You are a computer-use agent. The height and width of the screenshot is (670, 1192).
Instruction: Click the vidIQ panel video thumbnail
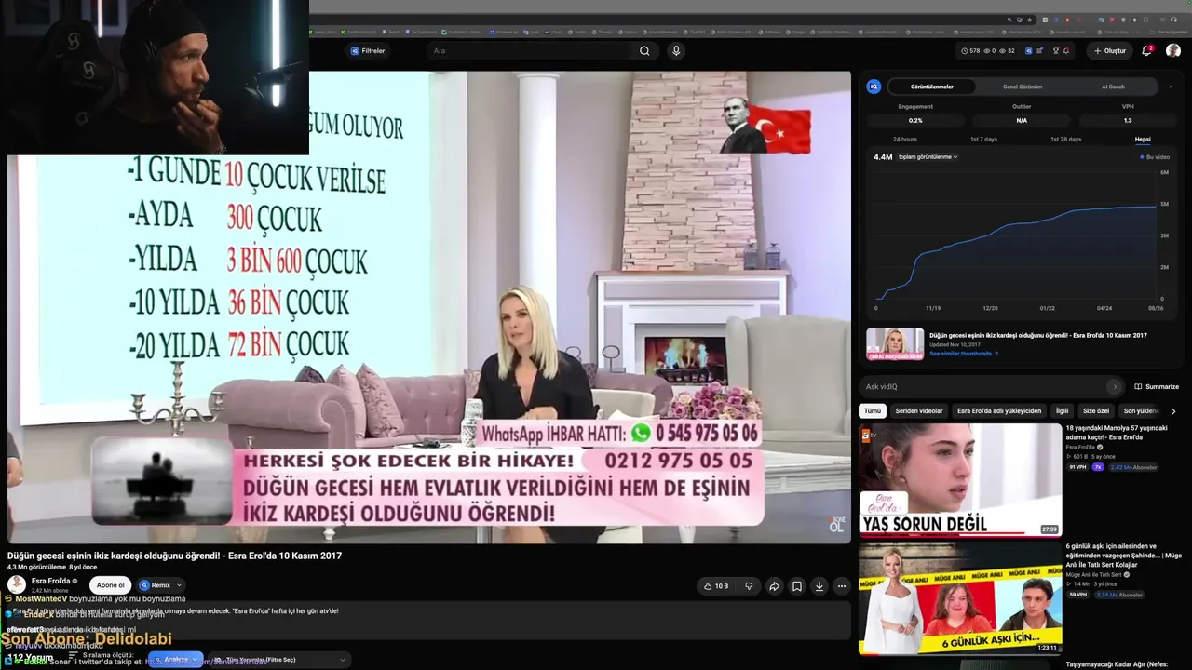point(895,343)
